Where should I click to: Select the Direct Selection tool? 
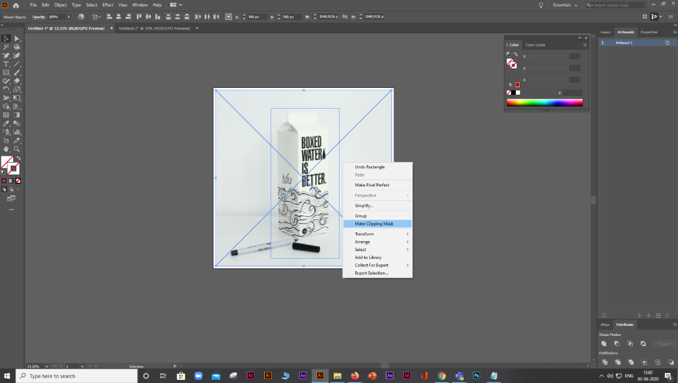pyautogui.click(x=17, y=38)
